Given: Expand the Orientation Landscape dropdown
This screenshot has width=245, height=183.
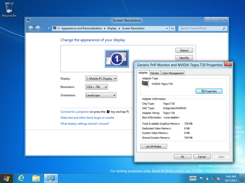Looking at the screenshot, I should (101, 95).
